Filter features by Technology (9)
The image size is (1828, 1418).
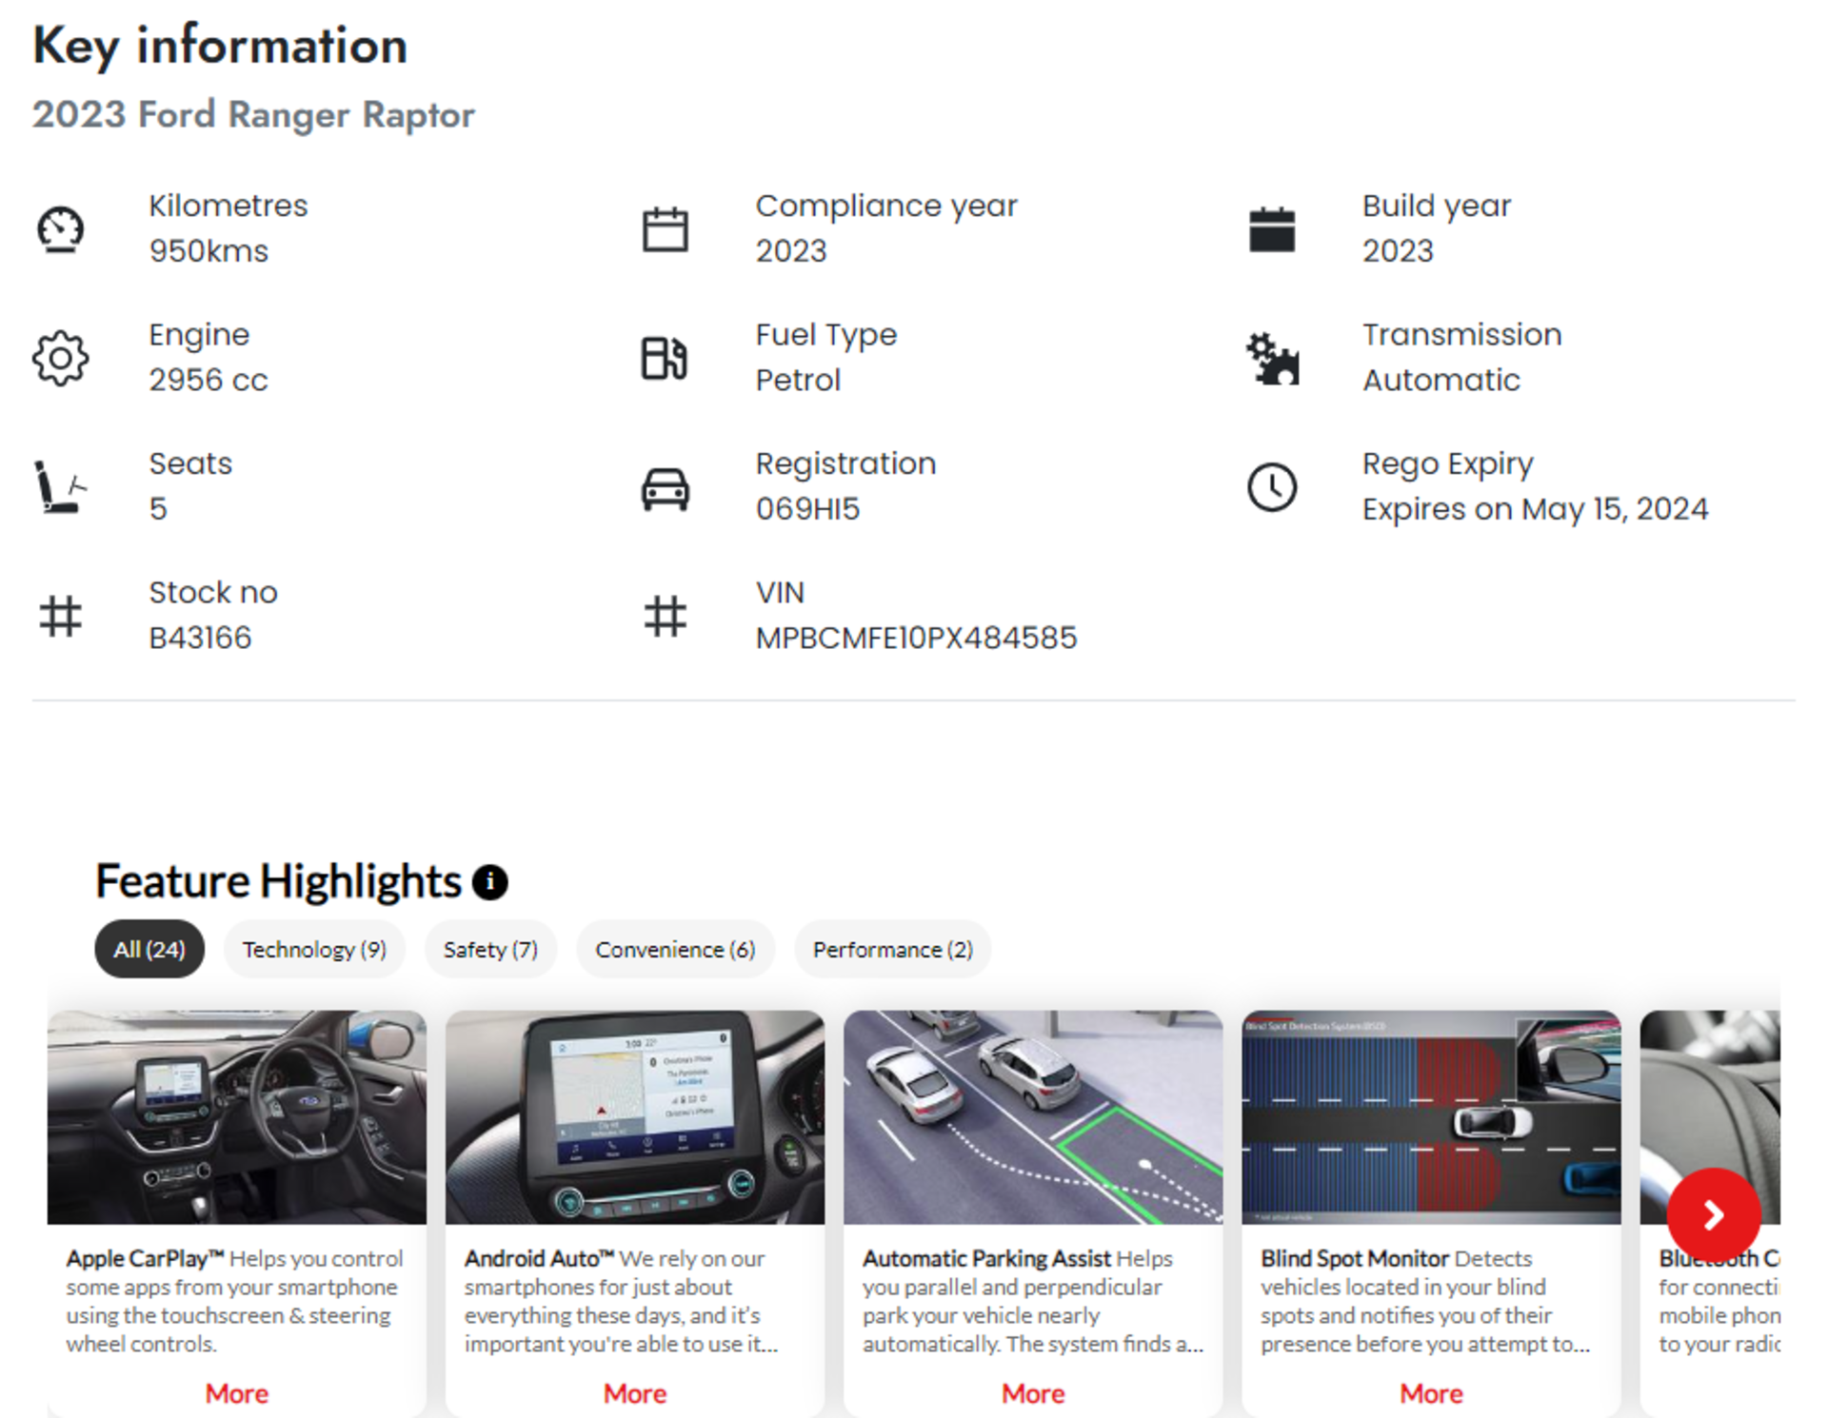pyautogui.click(x=314, y=949)
